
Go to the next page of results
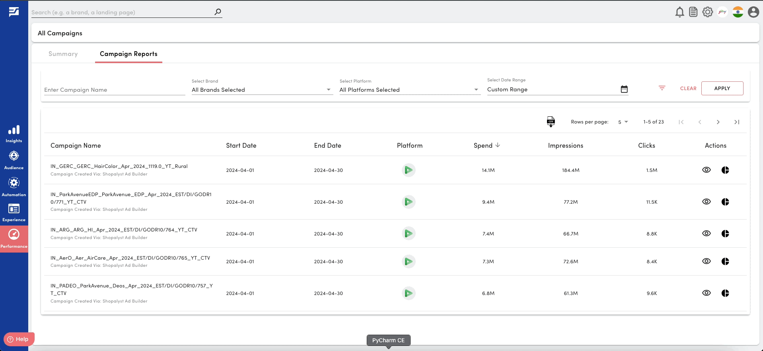coord(718,122)
